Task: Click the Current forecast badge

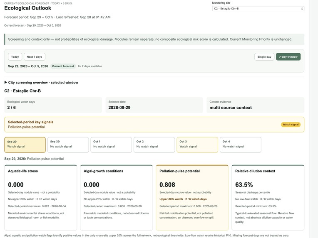Action: (x=63, y=66)
